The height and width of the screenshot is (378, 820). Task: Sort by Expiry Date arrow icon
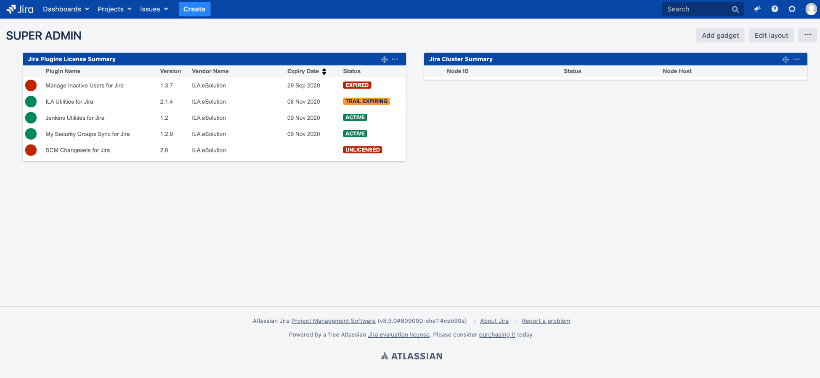324,71
